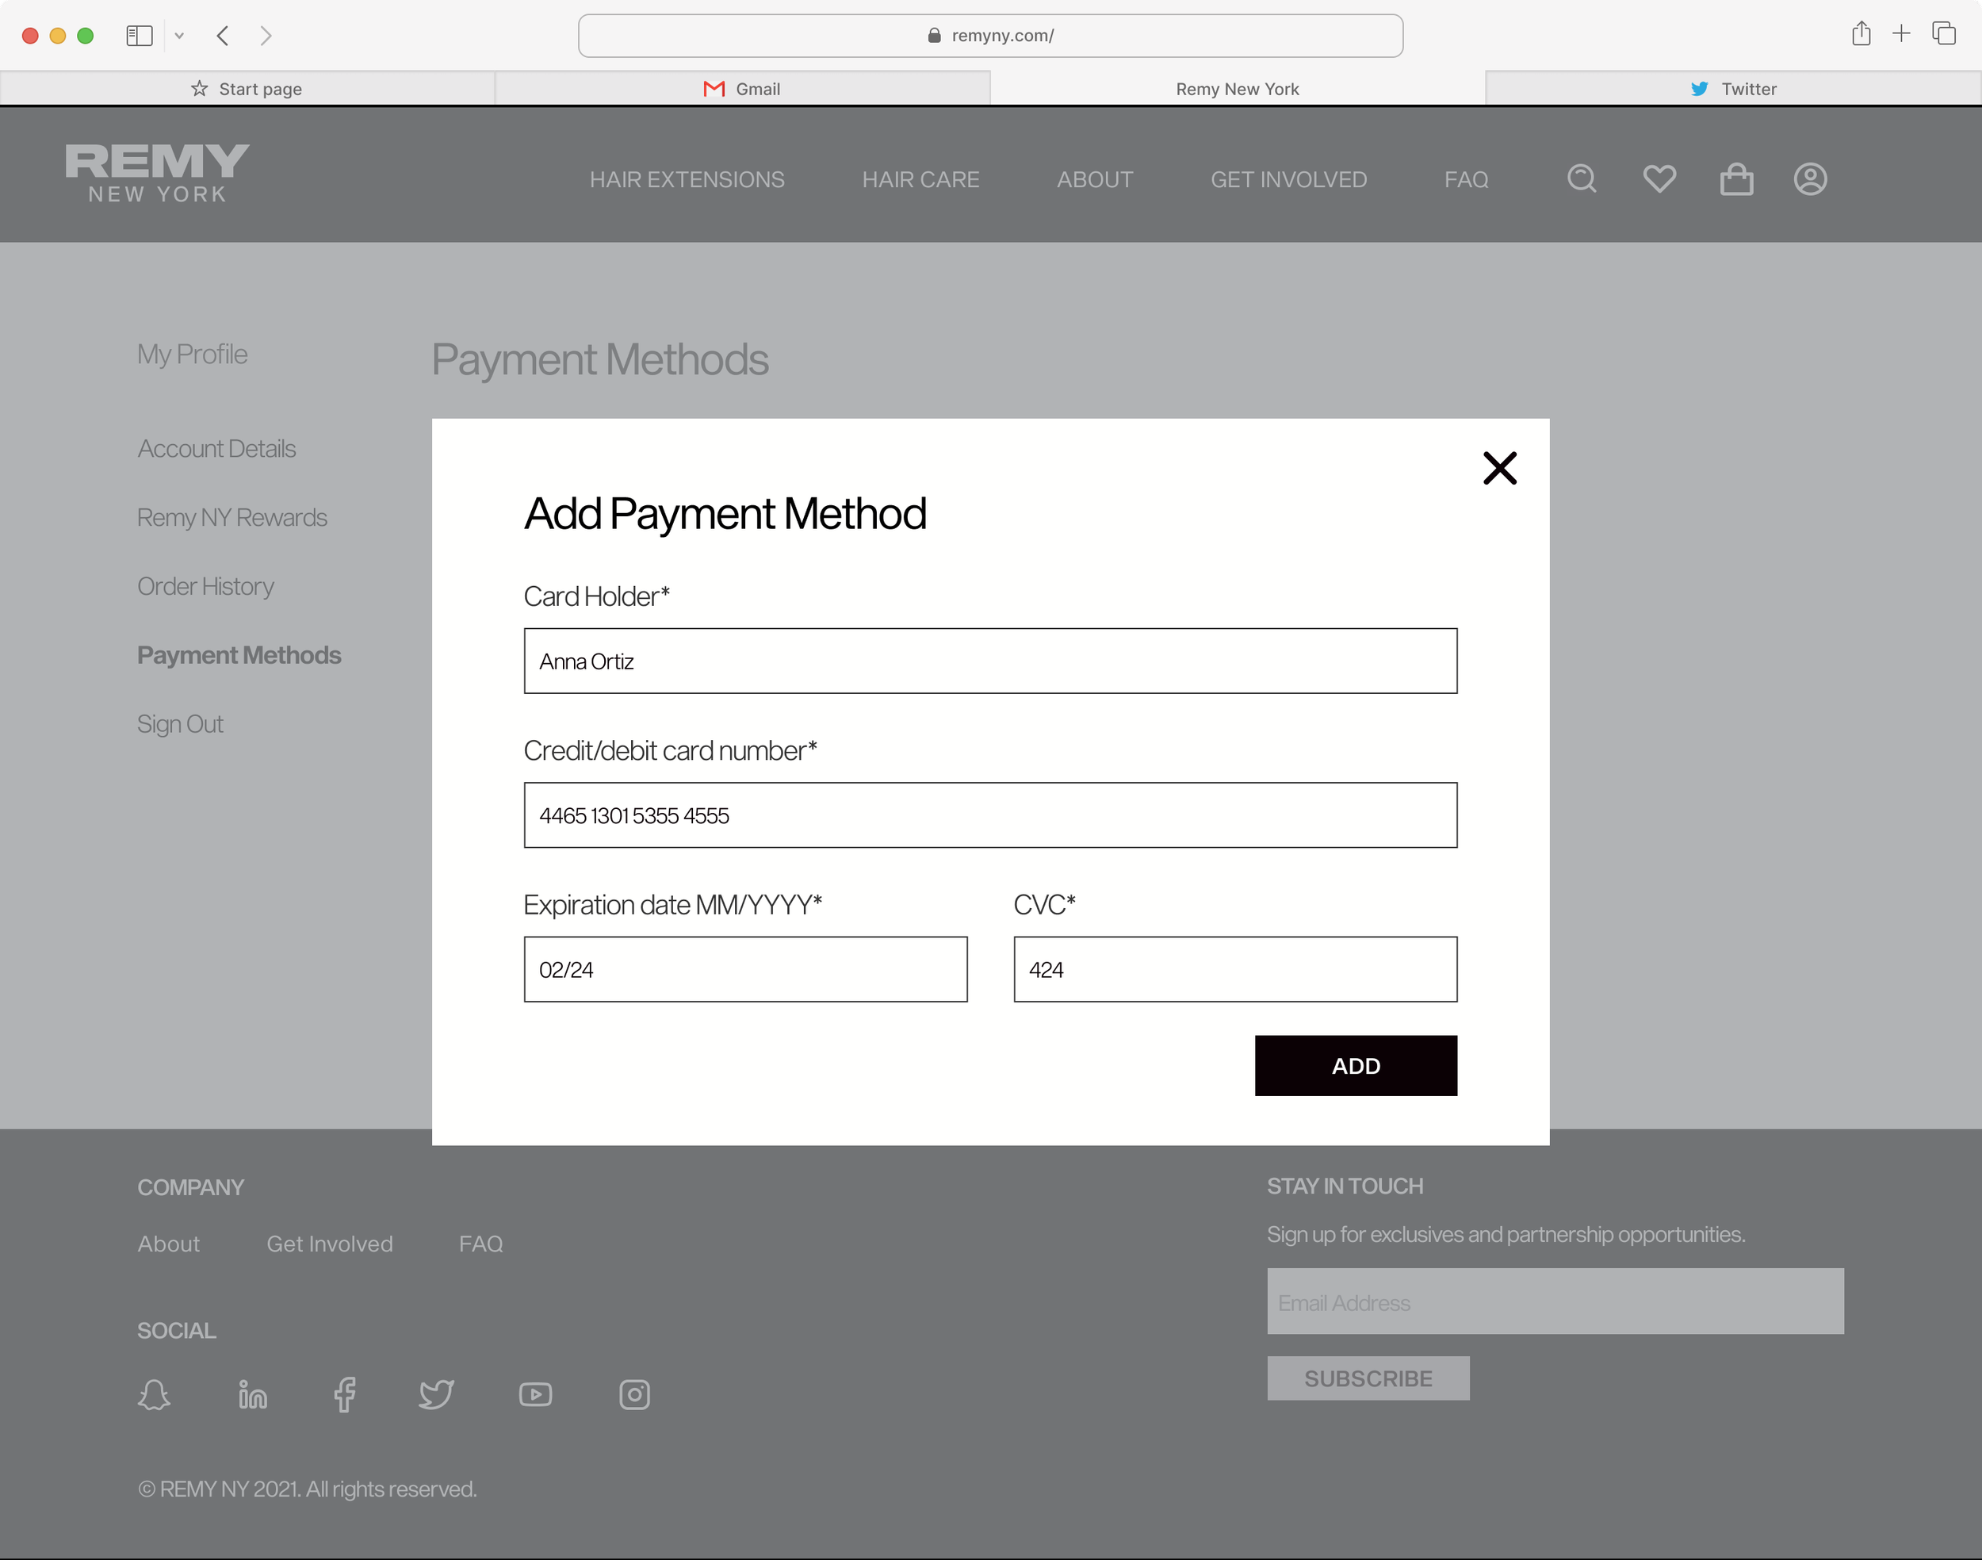Click the SUBSCRIBE button
This screenshot has width=1982, height=1560.
(x=1368, y=1378)
